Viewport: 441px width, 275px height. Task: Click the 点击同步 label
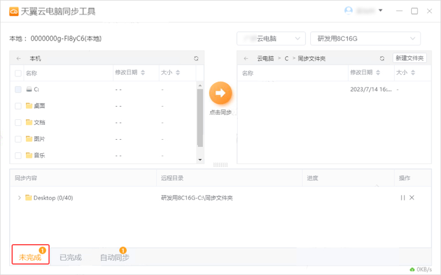[220, 112]
